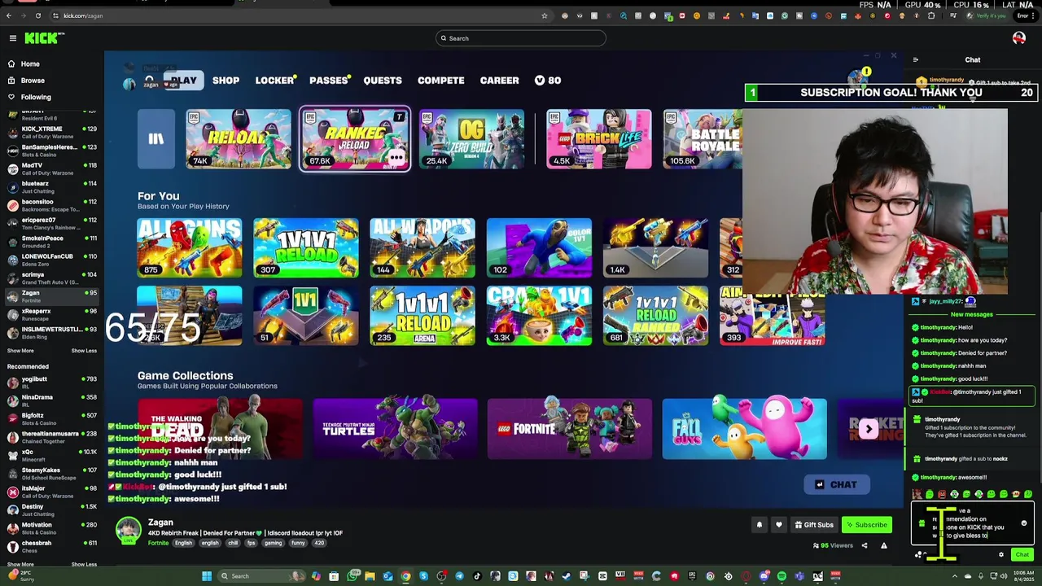Screen dimensions: 1042x586
Task: Select the LEGO Brick Life thumbnail
Action: 598,139
